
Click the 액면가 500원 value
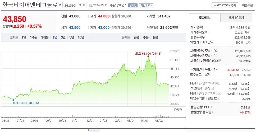click(x=240, y=42)
